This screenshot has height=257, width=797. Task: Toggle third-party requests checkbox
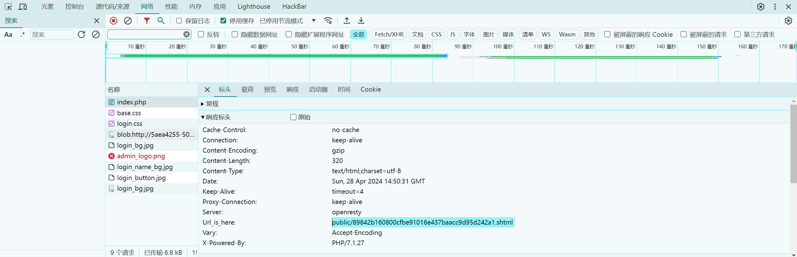click(738, 34)
